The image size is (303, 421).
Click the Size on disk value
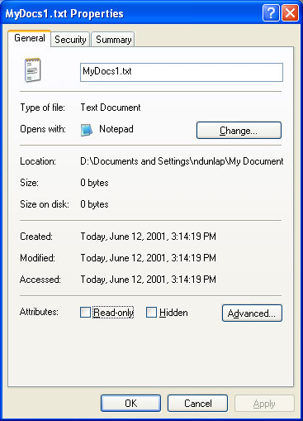coord(94,204)
